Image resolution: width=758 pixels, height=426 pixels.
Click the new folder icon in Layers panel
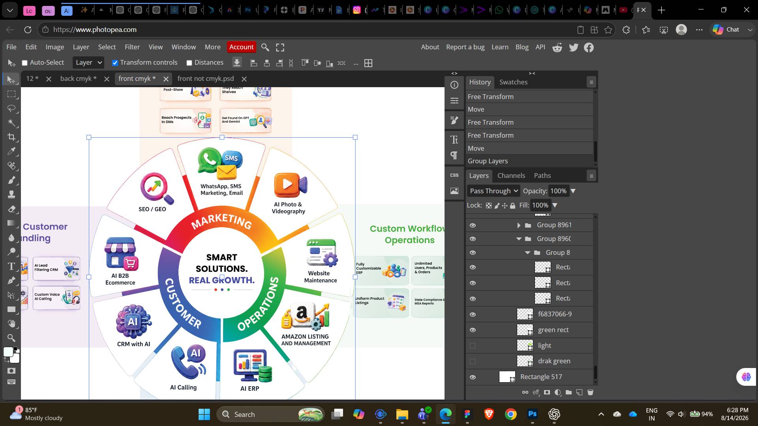point(568,392)
